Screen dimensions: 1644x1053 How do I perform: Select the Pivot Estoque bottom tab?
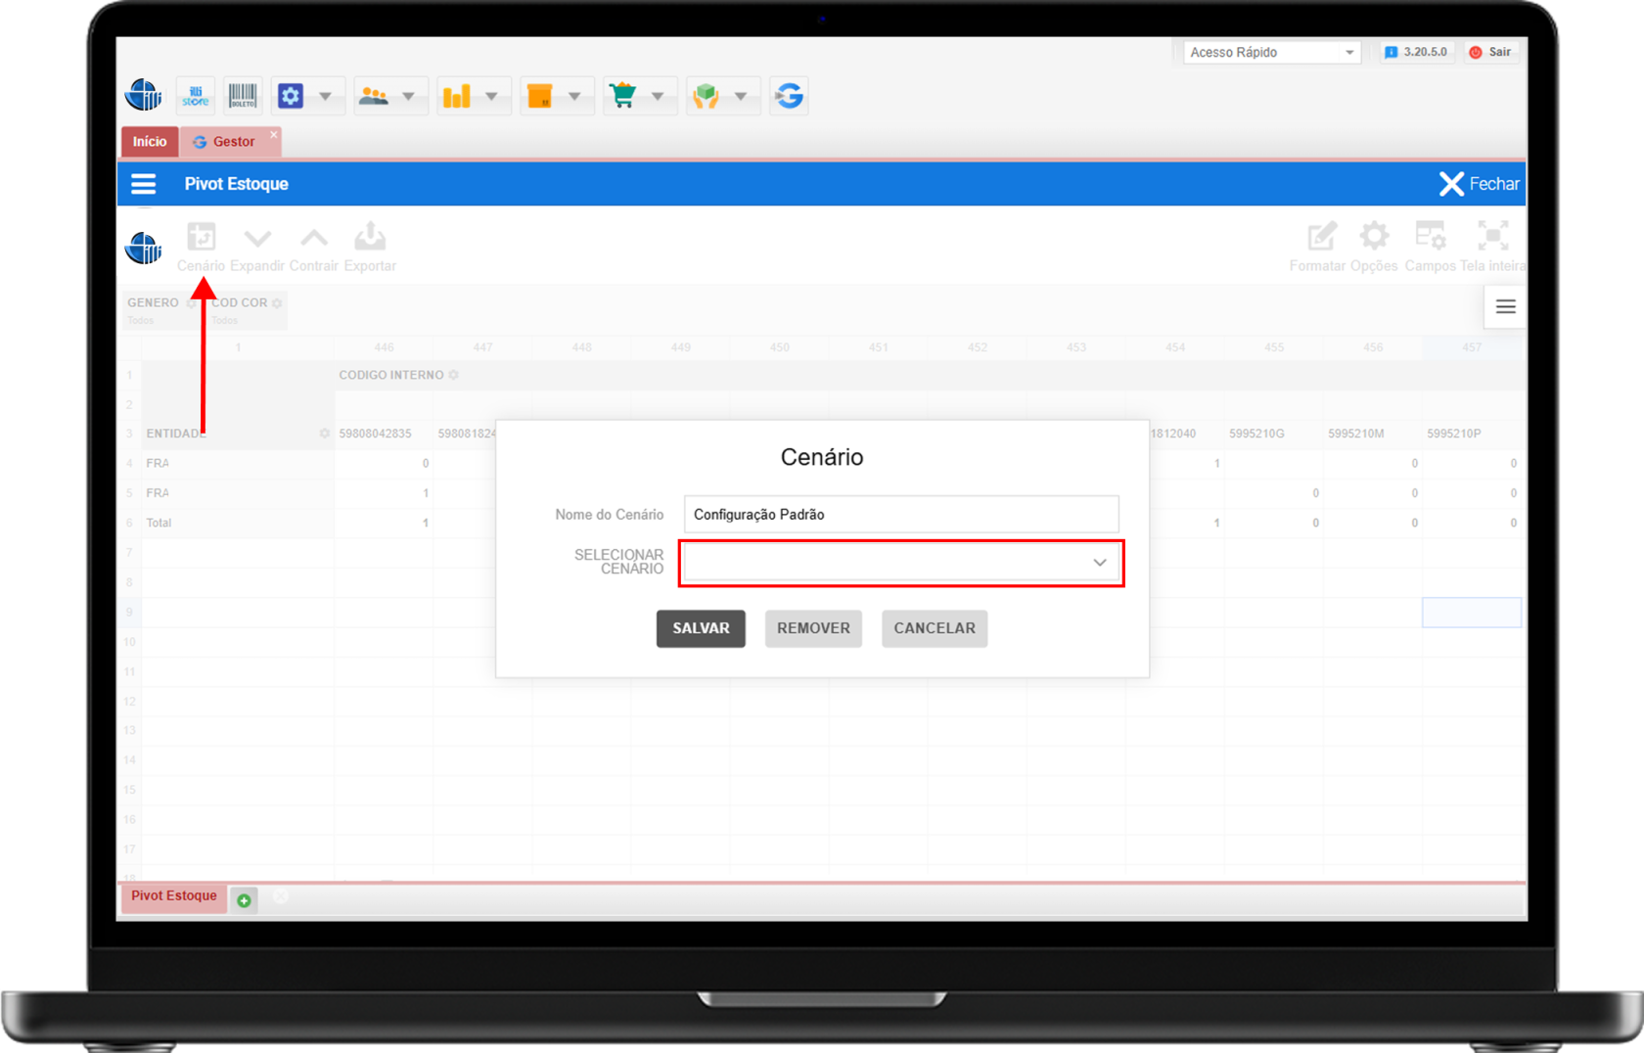pos(174,895)
